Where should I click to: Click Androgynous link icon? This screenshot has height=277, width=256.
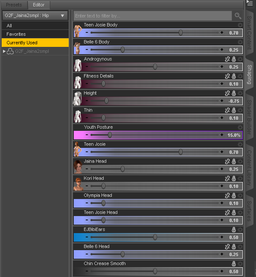pyautogui.click(x=227, y=59)
